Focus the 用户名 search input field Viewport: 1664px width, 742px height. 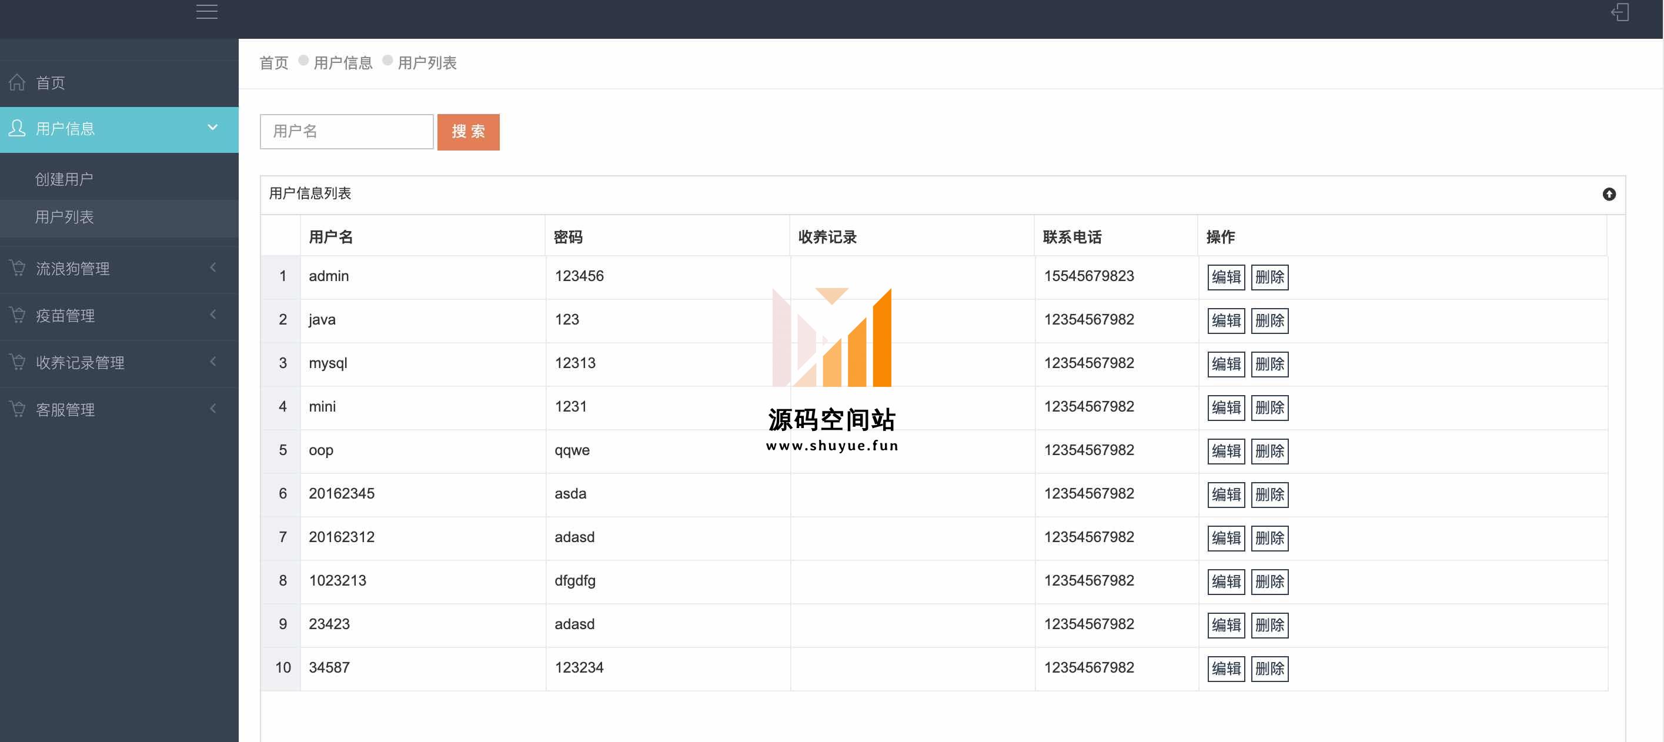click(347, 132)
